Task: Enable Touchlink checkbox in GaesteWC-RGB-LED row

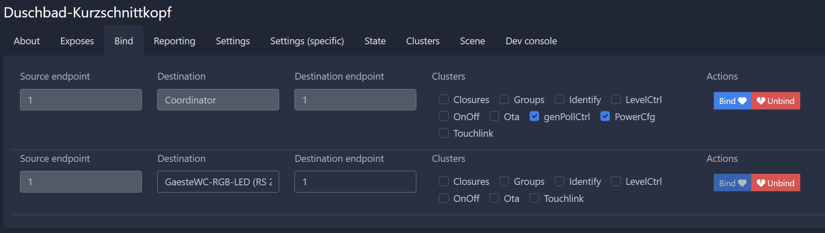Action: [x=534, y=198]
